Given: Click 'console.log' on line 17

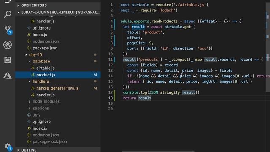Looking at the screenshot, I should (135, 92).
